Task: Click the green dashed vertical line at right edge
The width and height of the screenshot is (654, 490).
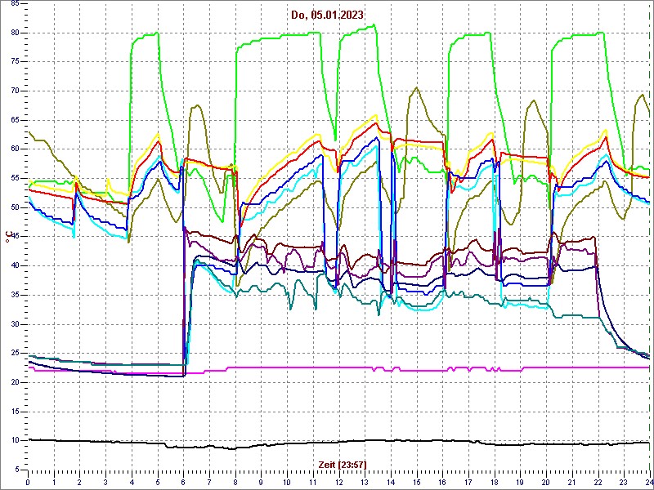Action: (650, 245)
